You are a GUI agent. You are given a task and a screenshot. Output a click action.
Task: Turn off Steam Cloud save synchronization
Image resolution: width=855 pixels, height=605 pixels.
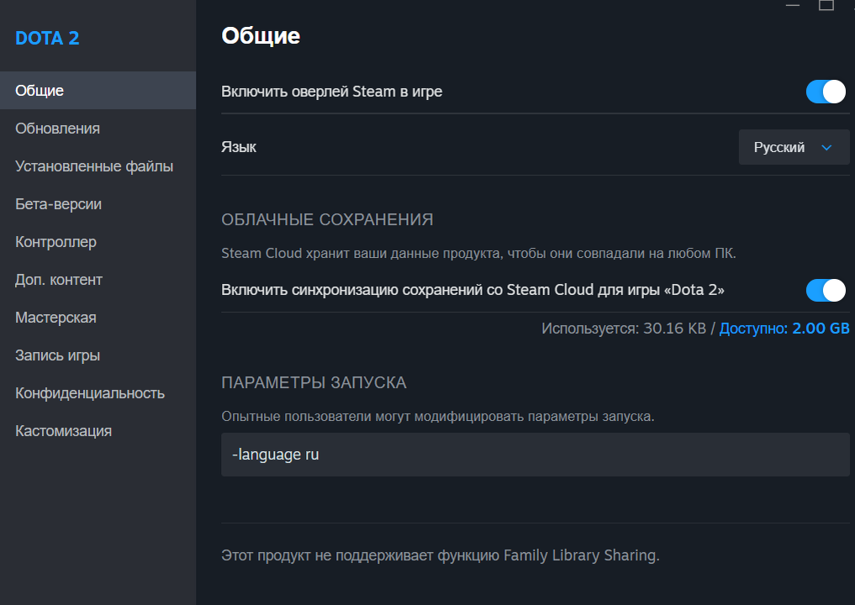click(x=825, y=290)
